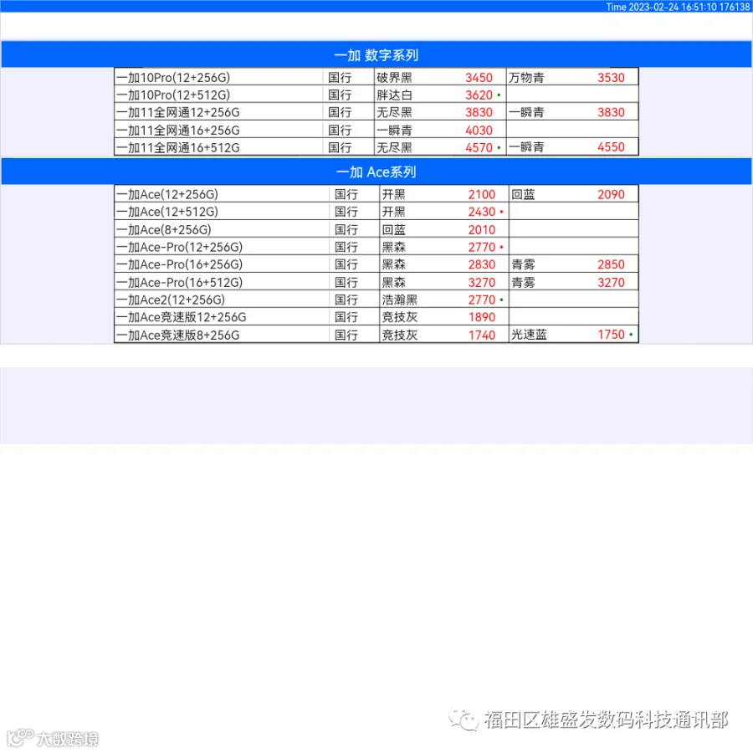Select the 胖达白 color cell

[x=394, y=95]
